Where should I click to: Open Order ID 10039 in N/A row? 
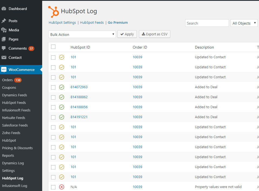coord(137,187)
